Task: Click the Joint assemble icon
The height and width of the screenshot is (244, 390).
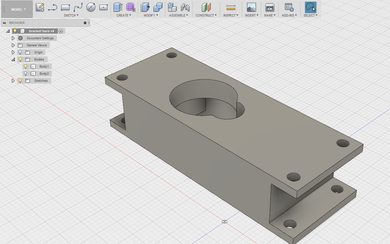Action: pyautogui.click(x=185, y=7)
